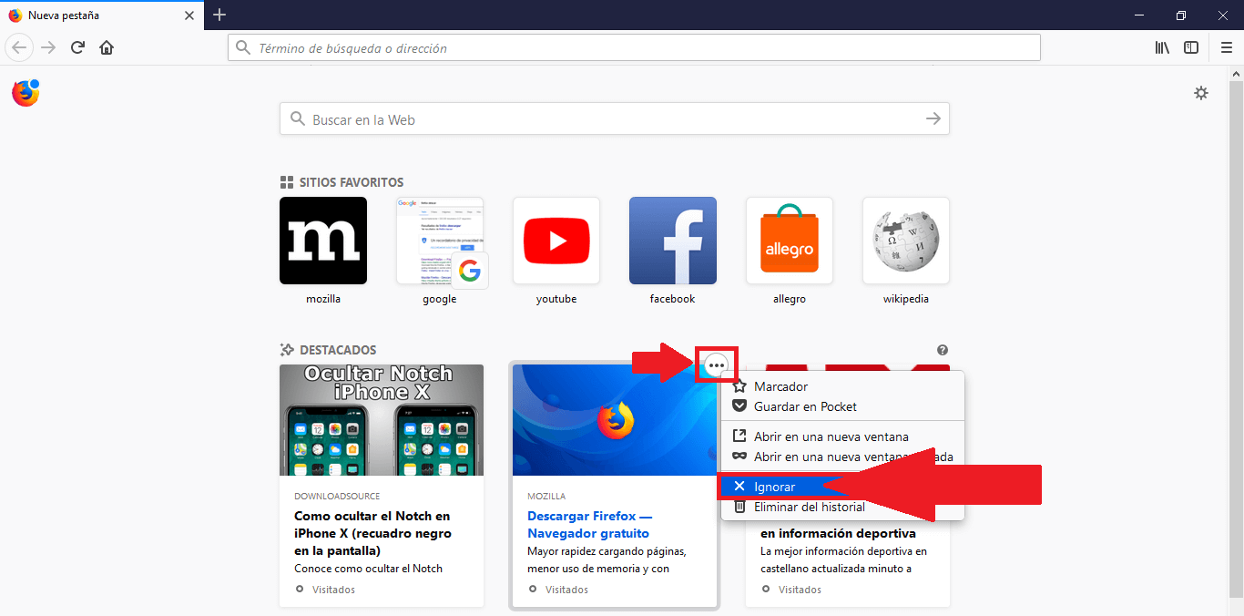The width and height of the screenshot is (1244, 616).
Task: Click the Firefox blue highlight card image
Action: (x=615, y=420)
